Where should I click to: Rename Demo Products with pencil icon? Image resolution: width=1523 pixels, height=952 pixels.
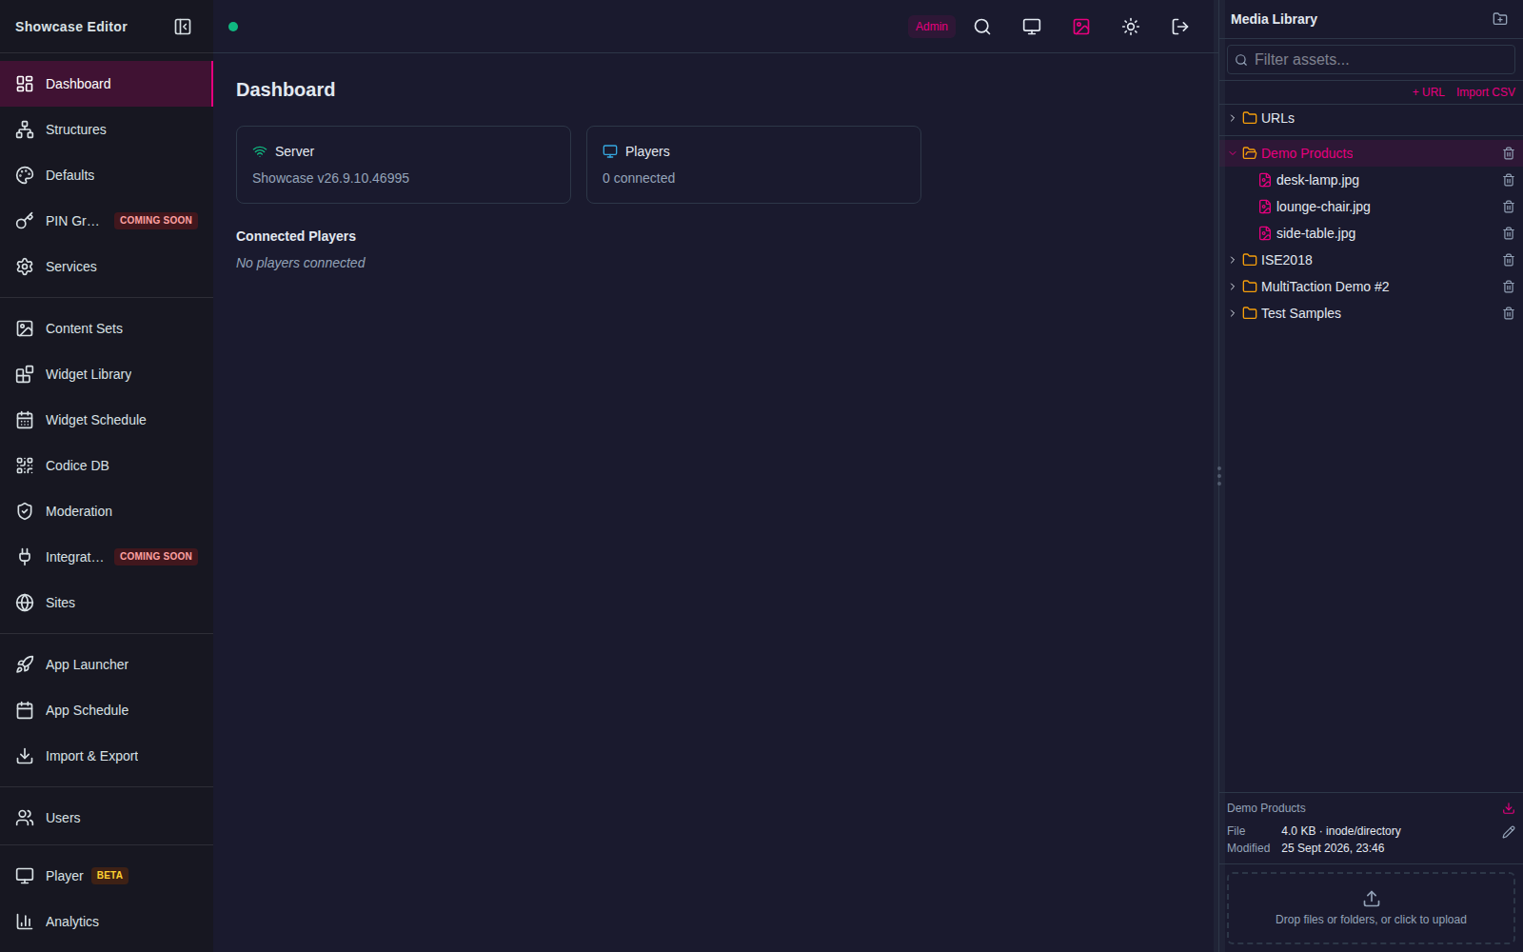pos(1509,832)
